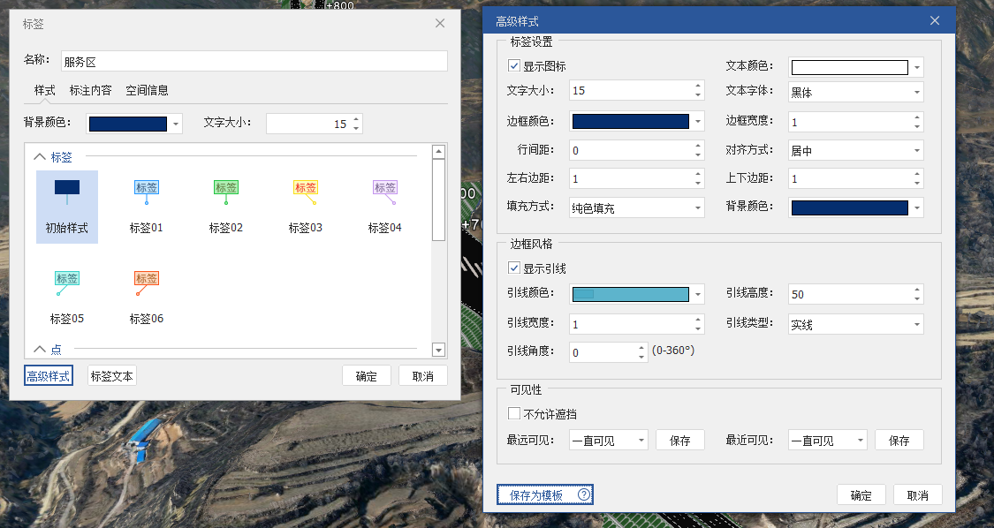Click the 名称 text field containing 服务区
The image size is (994, 528).
tap(254, 62)
